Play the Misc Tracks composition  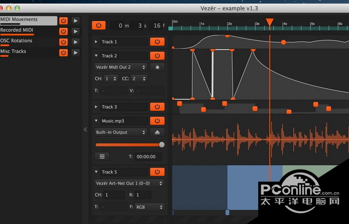click(76, 53)
